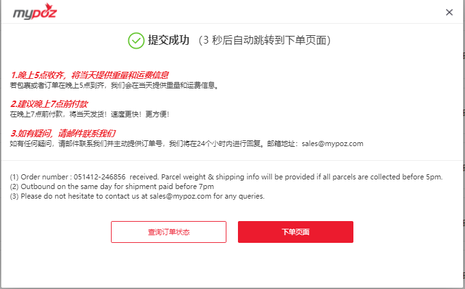This screenshot has width=465, height=289.
Task: Click the paragraph starting 如有任何疑问
Action: coord(186,144)
